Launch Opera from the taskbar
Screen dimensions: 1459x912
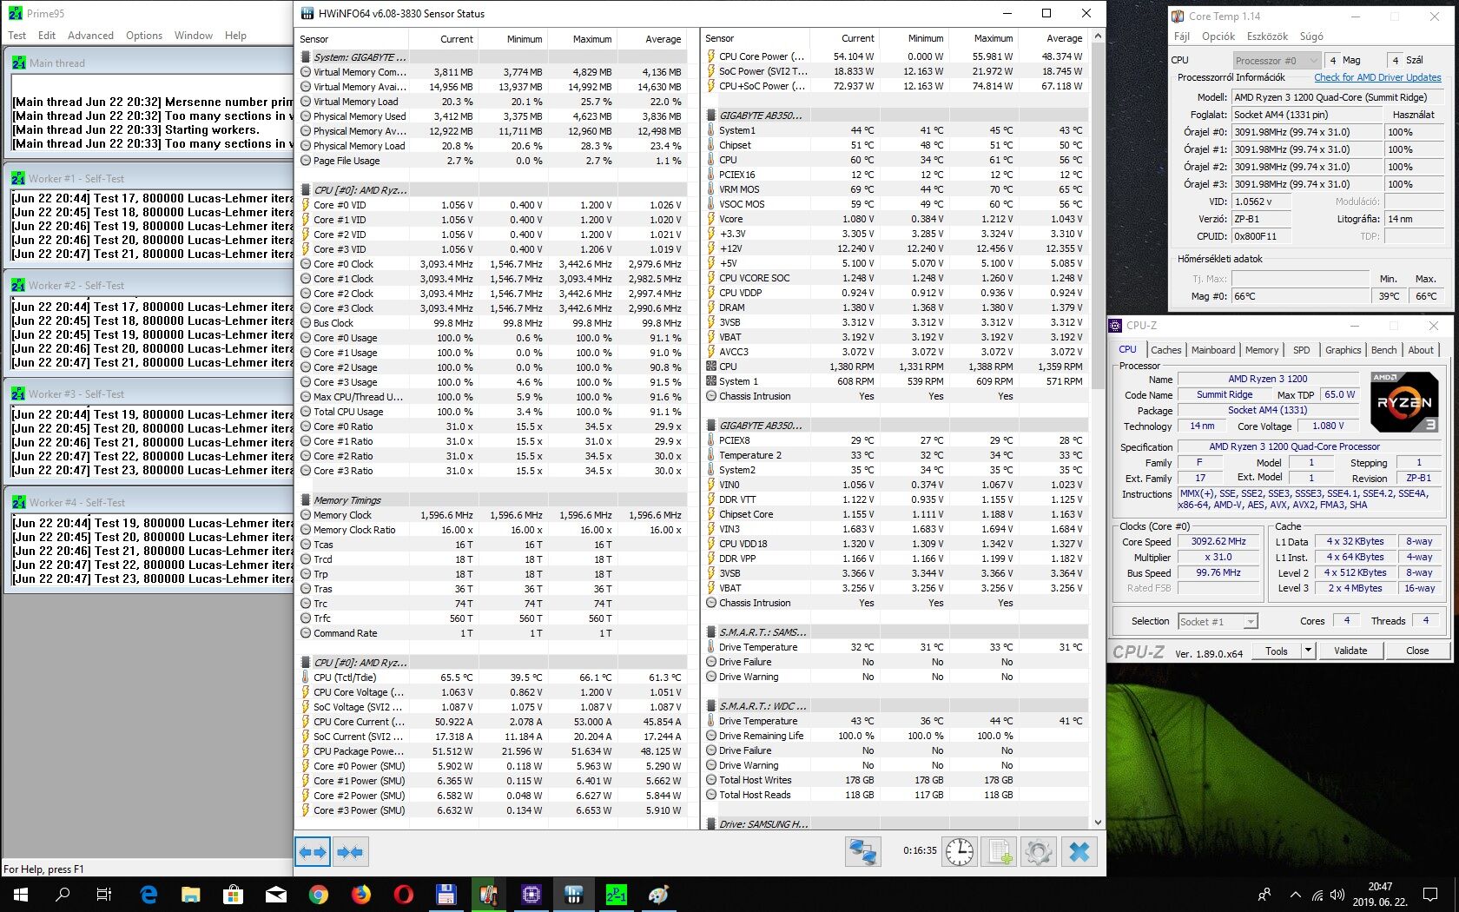(x=404, y=894)
